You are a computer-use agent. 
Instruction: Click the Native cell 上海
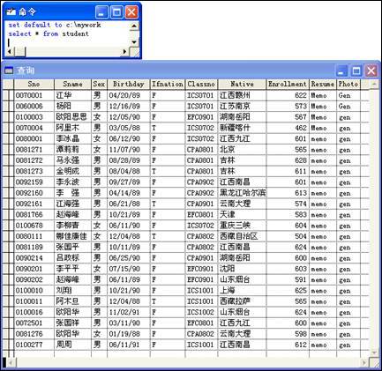[242, 291]
